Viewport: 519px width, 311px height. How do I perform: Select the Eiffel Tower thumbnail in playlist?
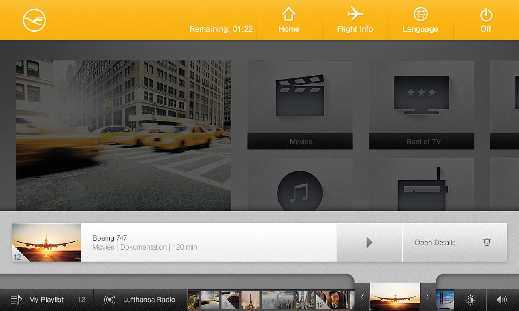tap(250, 300)
